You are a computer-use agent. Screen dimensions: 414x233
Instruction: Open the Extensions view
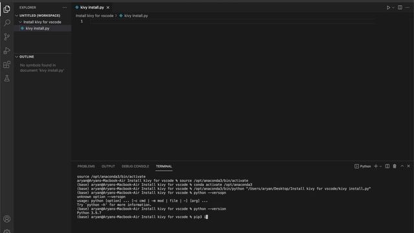[x=7, y=65]
